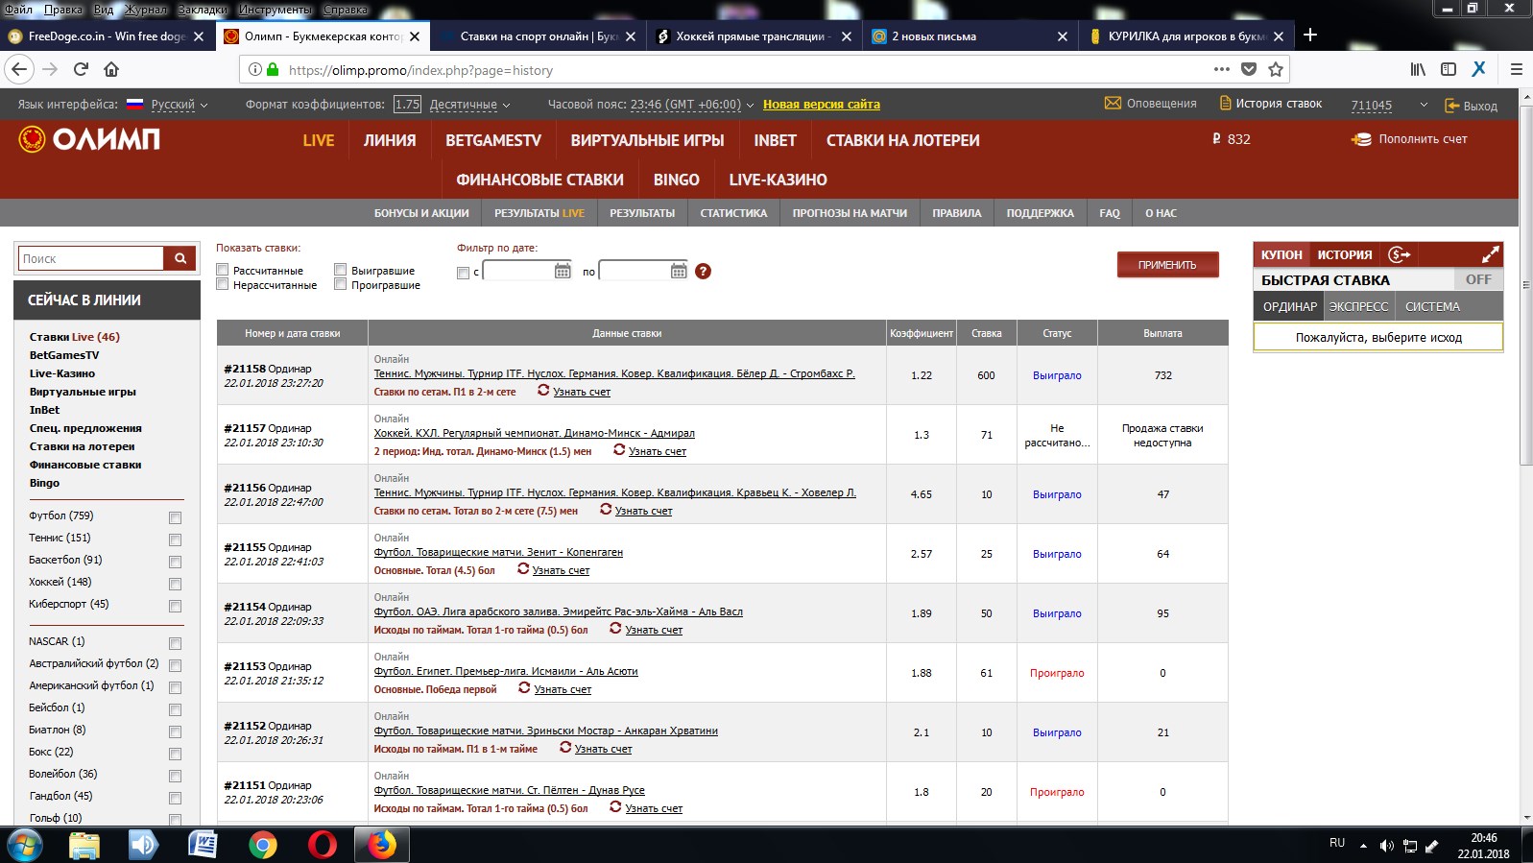
Task: Open Chrome from the taskbar
Action: point(262,845)
